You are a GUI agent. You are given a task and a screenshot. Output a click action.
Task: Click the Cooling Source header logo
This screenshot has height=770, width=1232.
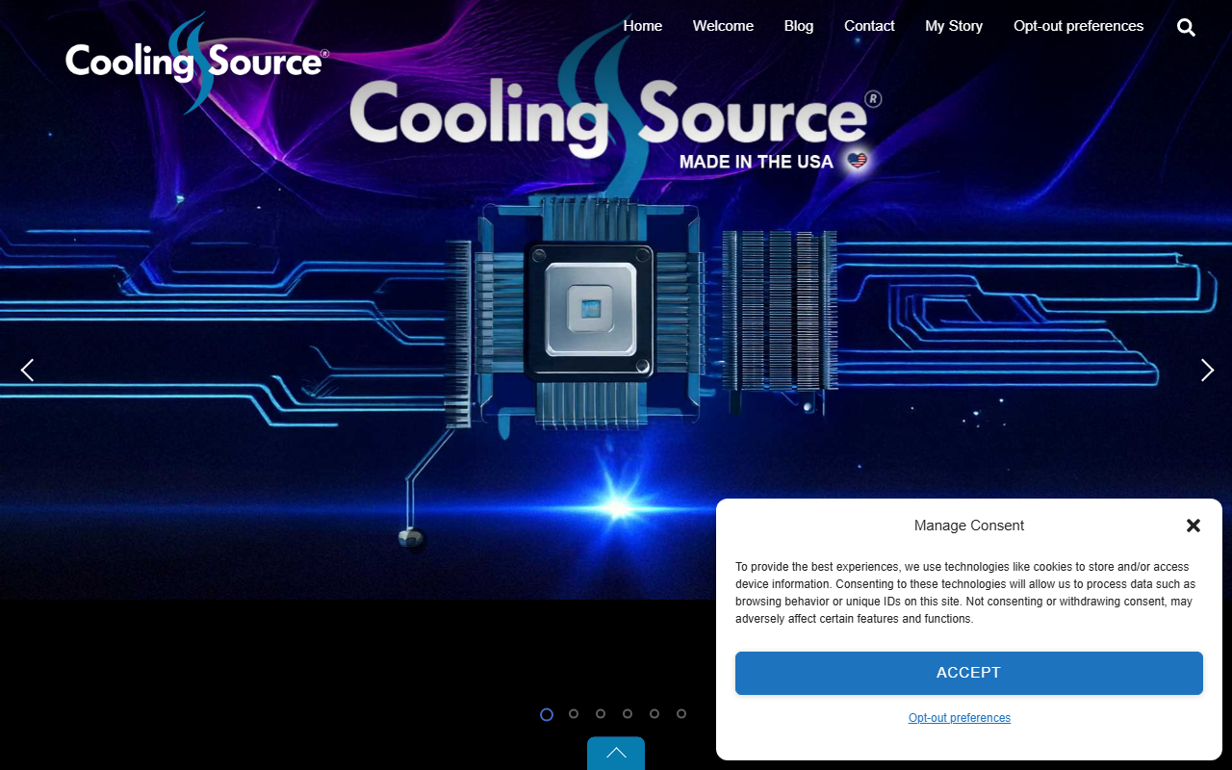point(197,63)
